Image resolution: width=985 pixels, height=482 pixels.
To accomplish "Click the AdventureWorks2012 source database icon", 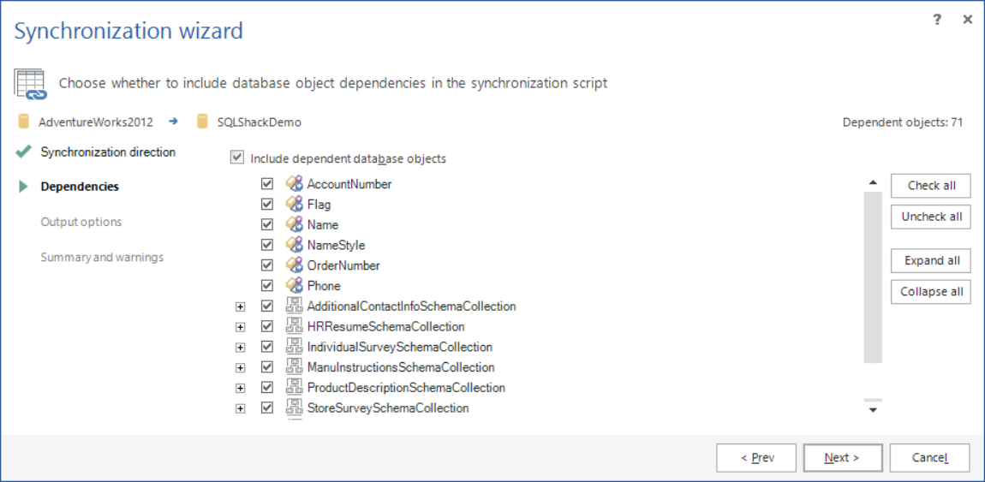I will pyautogui.click(x=24, y=122).
